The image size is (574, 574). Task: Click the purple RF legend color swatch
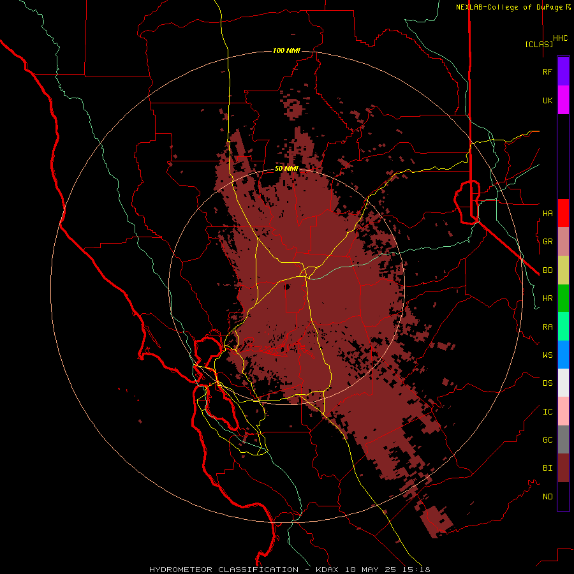[563, 71]
